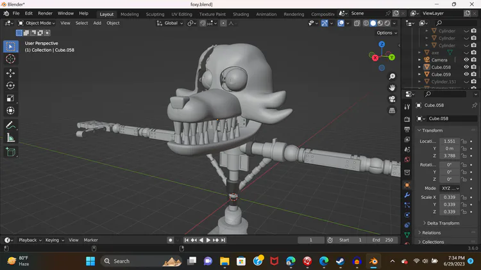Viewport: 481px width, 270px height.
Task: Select wireframe viewport shading
Action: click(366, 23)
